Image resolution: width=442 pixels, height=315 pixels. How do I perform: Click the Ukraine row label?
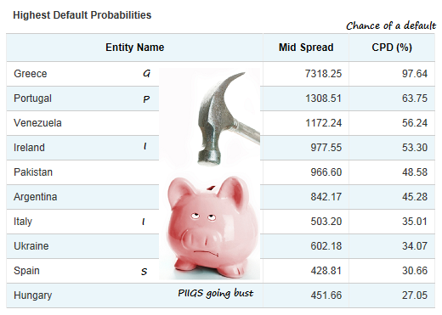pos(31,246)
